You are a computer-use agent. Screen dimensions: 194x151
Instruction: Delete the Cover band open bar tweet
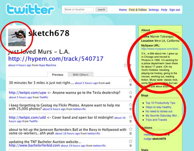(x=131, y=121)
